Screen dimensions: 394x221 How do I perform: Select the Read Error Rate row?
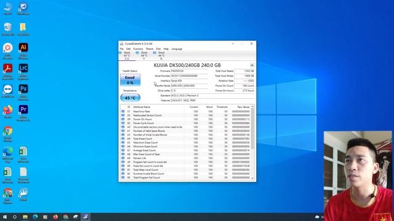185,112
